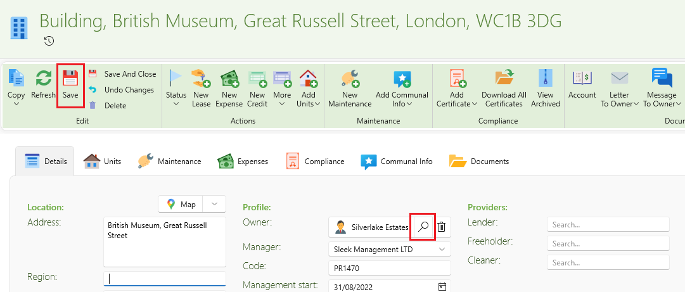Expand the Map dropdown chevron
The image size is (685, 292).
[x=214, y=204]
